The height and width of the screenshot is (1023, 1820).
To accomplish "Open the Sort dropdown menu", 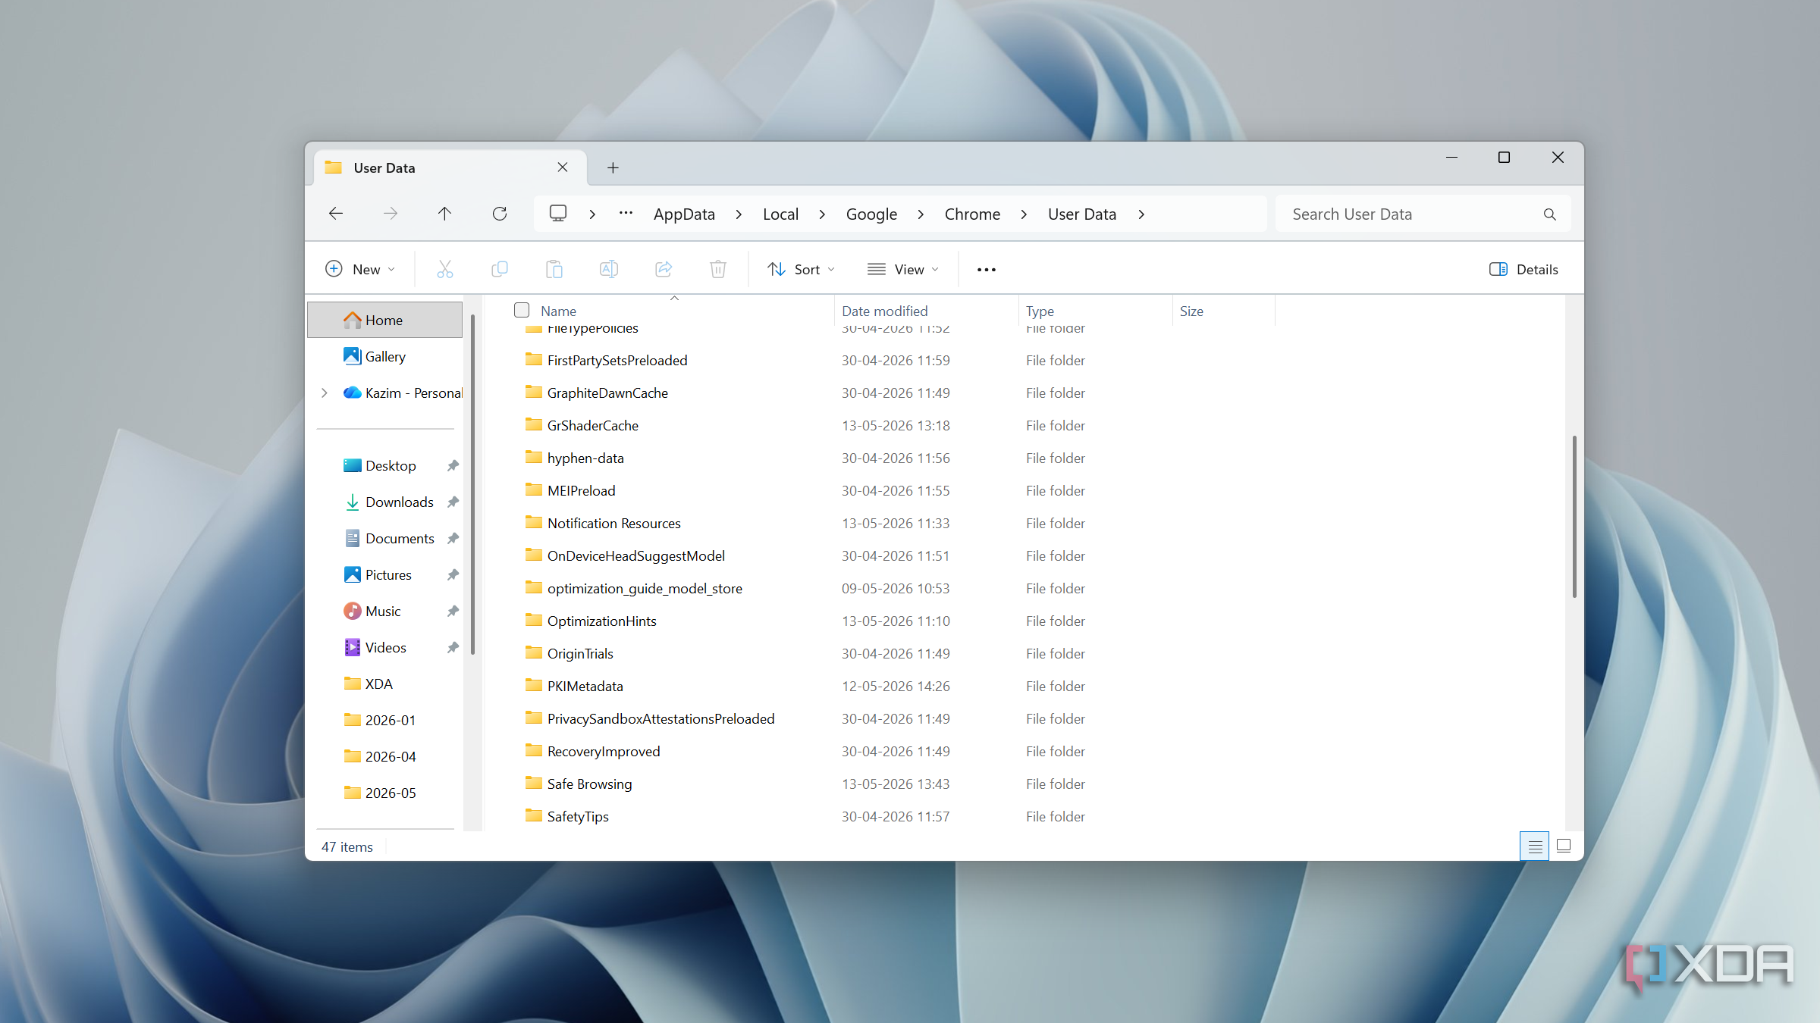I will [801, 269].
